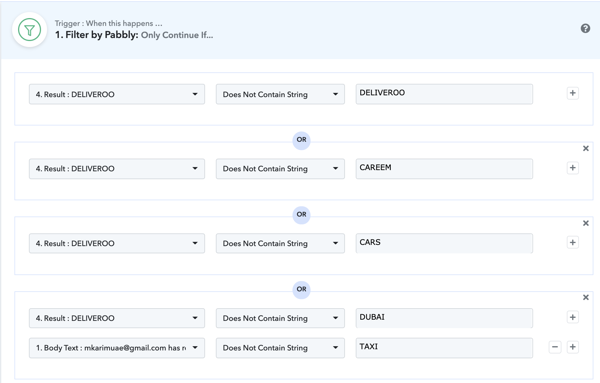600x383 pixels.
Task: Delete the CARS condition group
Action: [x=586, y=223]
